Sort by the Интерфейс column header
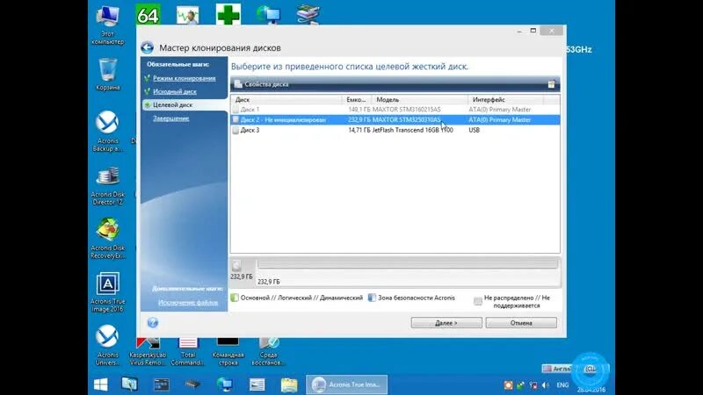 (x=507, y=100)
